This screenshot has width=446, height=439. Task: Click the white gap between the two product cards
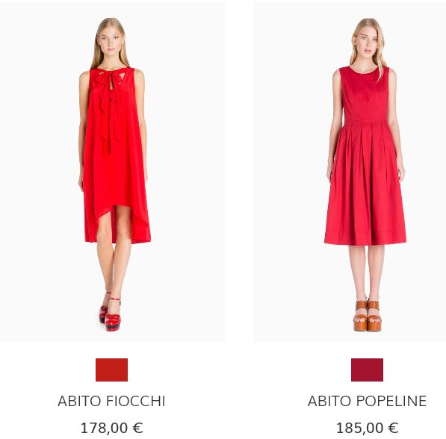(240, 172)
